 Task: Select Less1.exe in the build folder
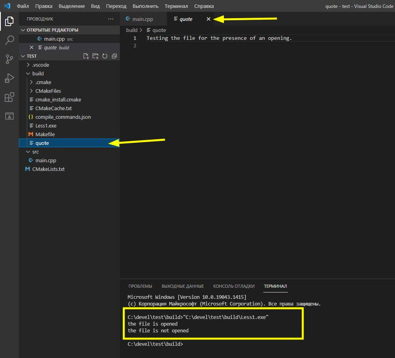pyautogui.click(x=46, y=126)
